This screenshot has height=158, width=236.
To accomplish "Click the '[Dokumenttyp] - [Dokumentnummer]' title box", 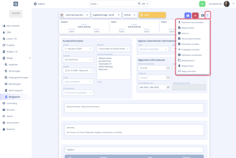I will tap(134, 108).
